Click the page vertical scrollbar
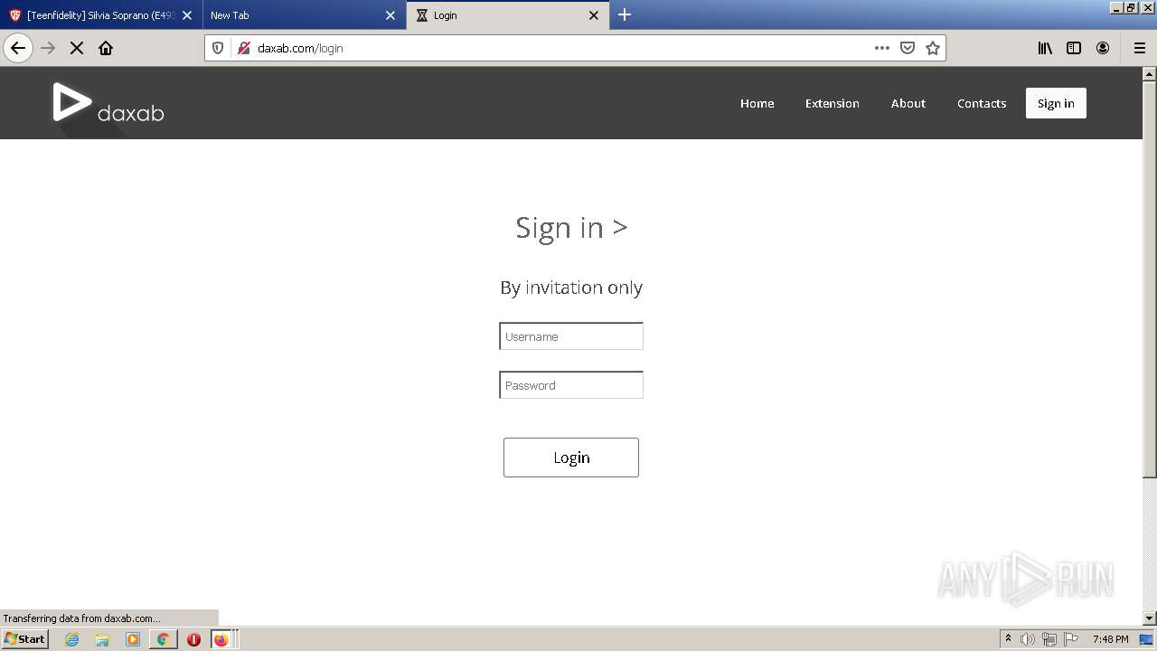The width and height of the screenshot is (1157, 651). [x=1150, y=280]
